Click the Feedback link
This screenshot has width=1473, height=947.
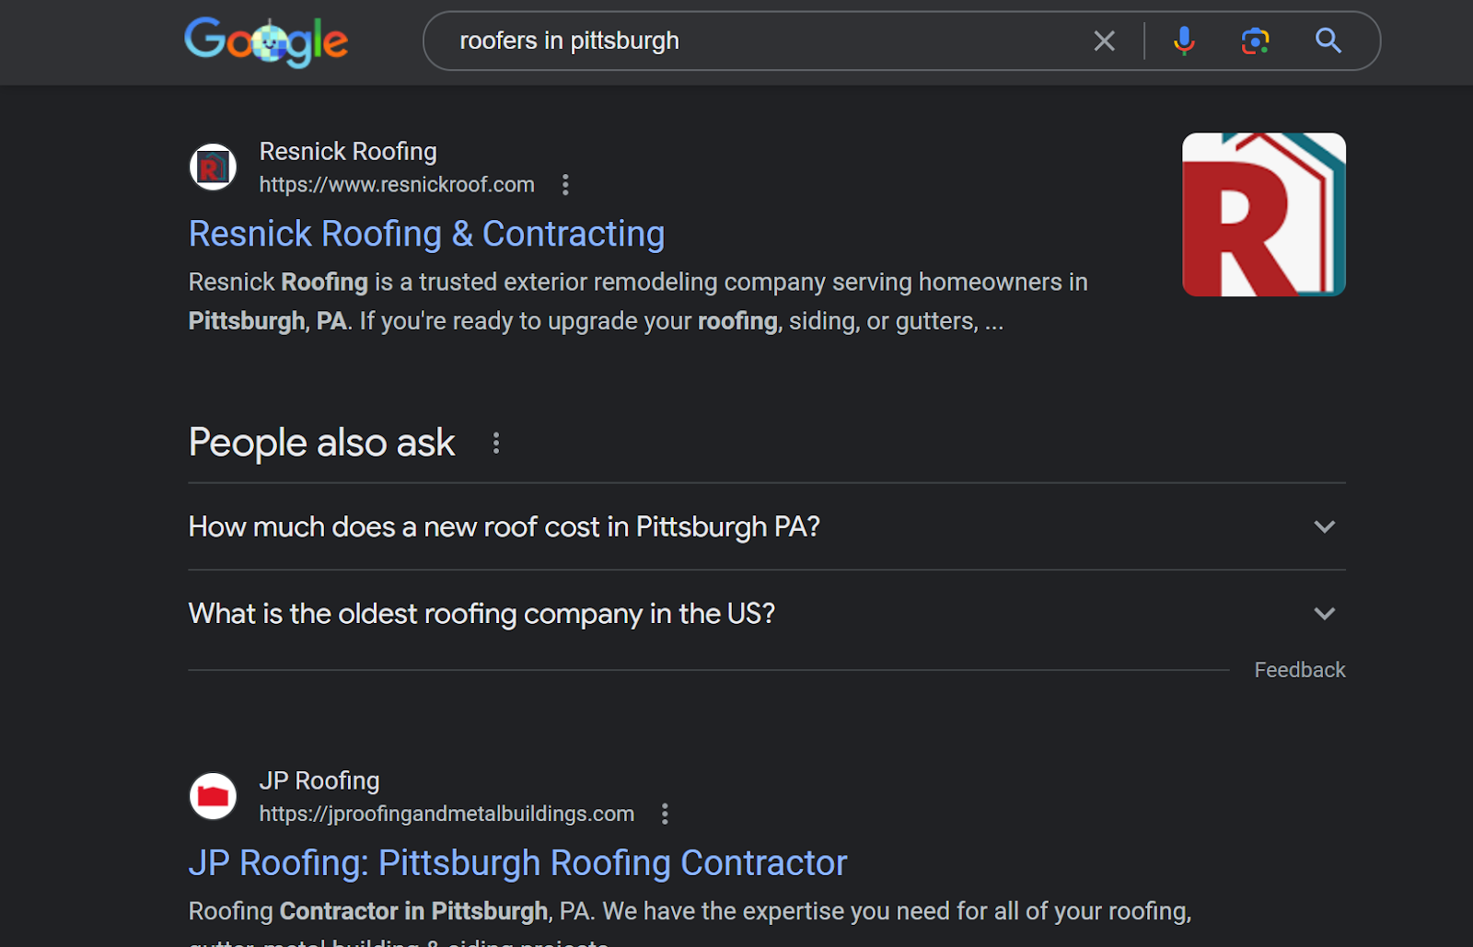(x=1299, y=670)
